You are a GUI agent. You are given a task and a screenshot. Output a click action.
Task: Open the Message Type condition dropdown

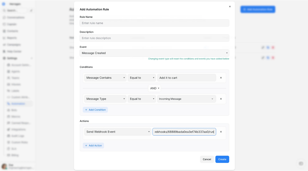[105, 99]
